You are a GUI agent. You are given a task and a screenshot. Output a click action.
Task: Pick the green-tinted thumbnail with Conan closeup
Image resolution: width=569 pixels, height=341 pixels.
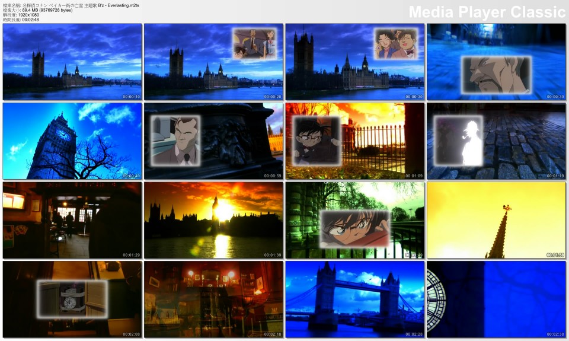click(355, 220)
